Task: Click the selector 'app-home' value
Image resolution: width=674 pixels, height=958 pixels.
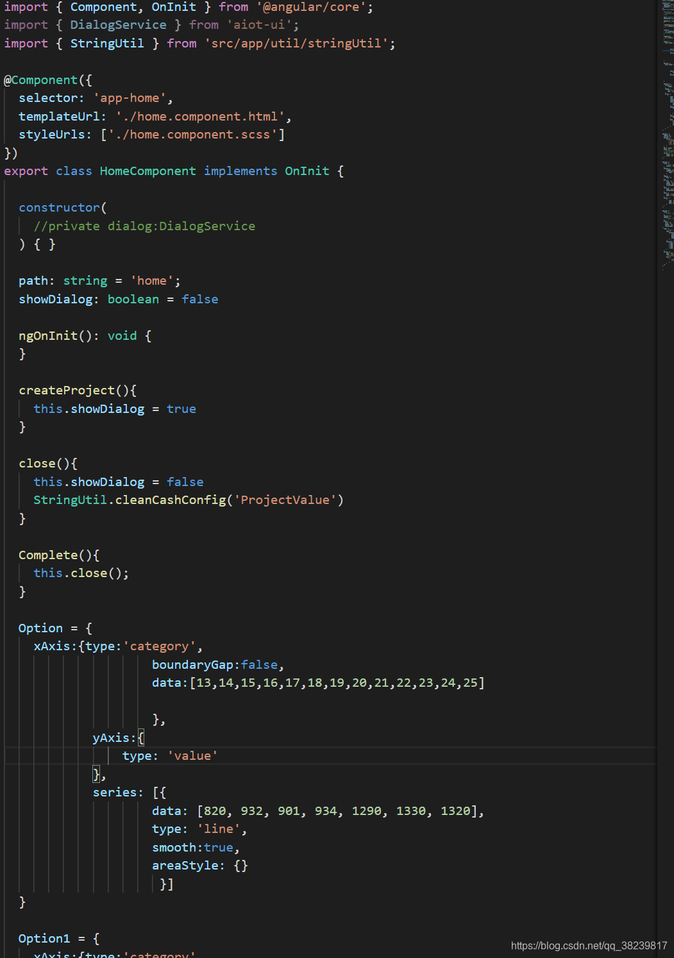Action: coord(130,98)
